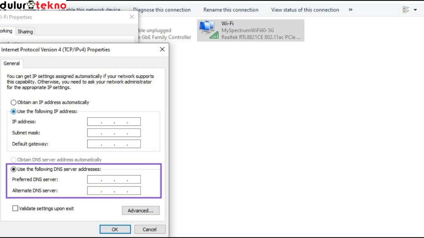Confirm IPv4 settings with OK
Image resolution: width=424 pixels, height=238 pixels.
(115, 229)
